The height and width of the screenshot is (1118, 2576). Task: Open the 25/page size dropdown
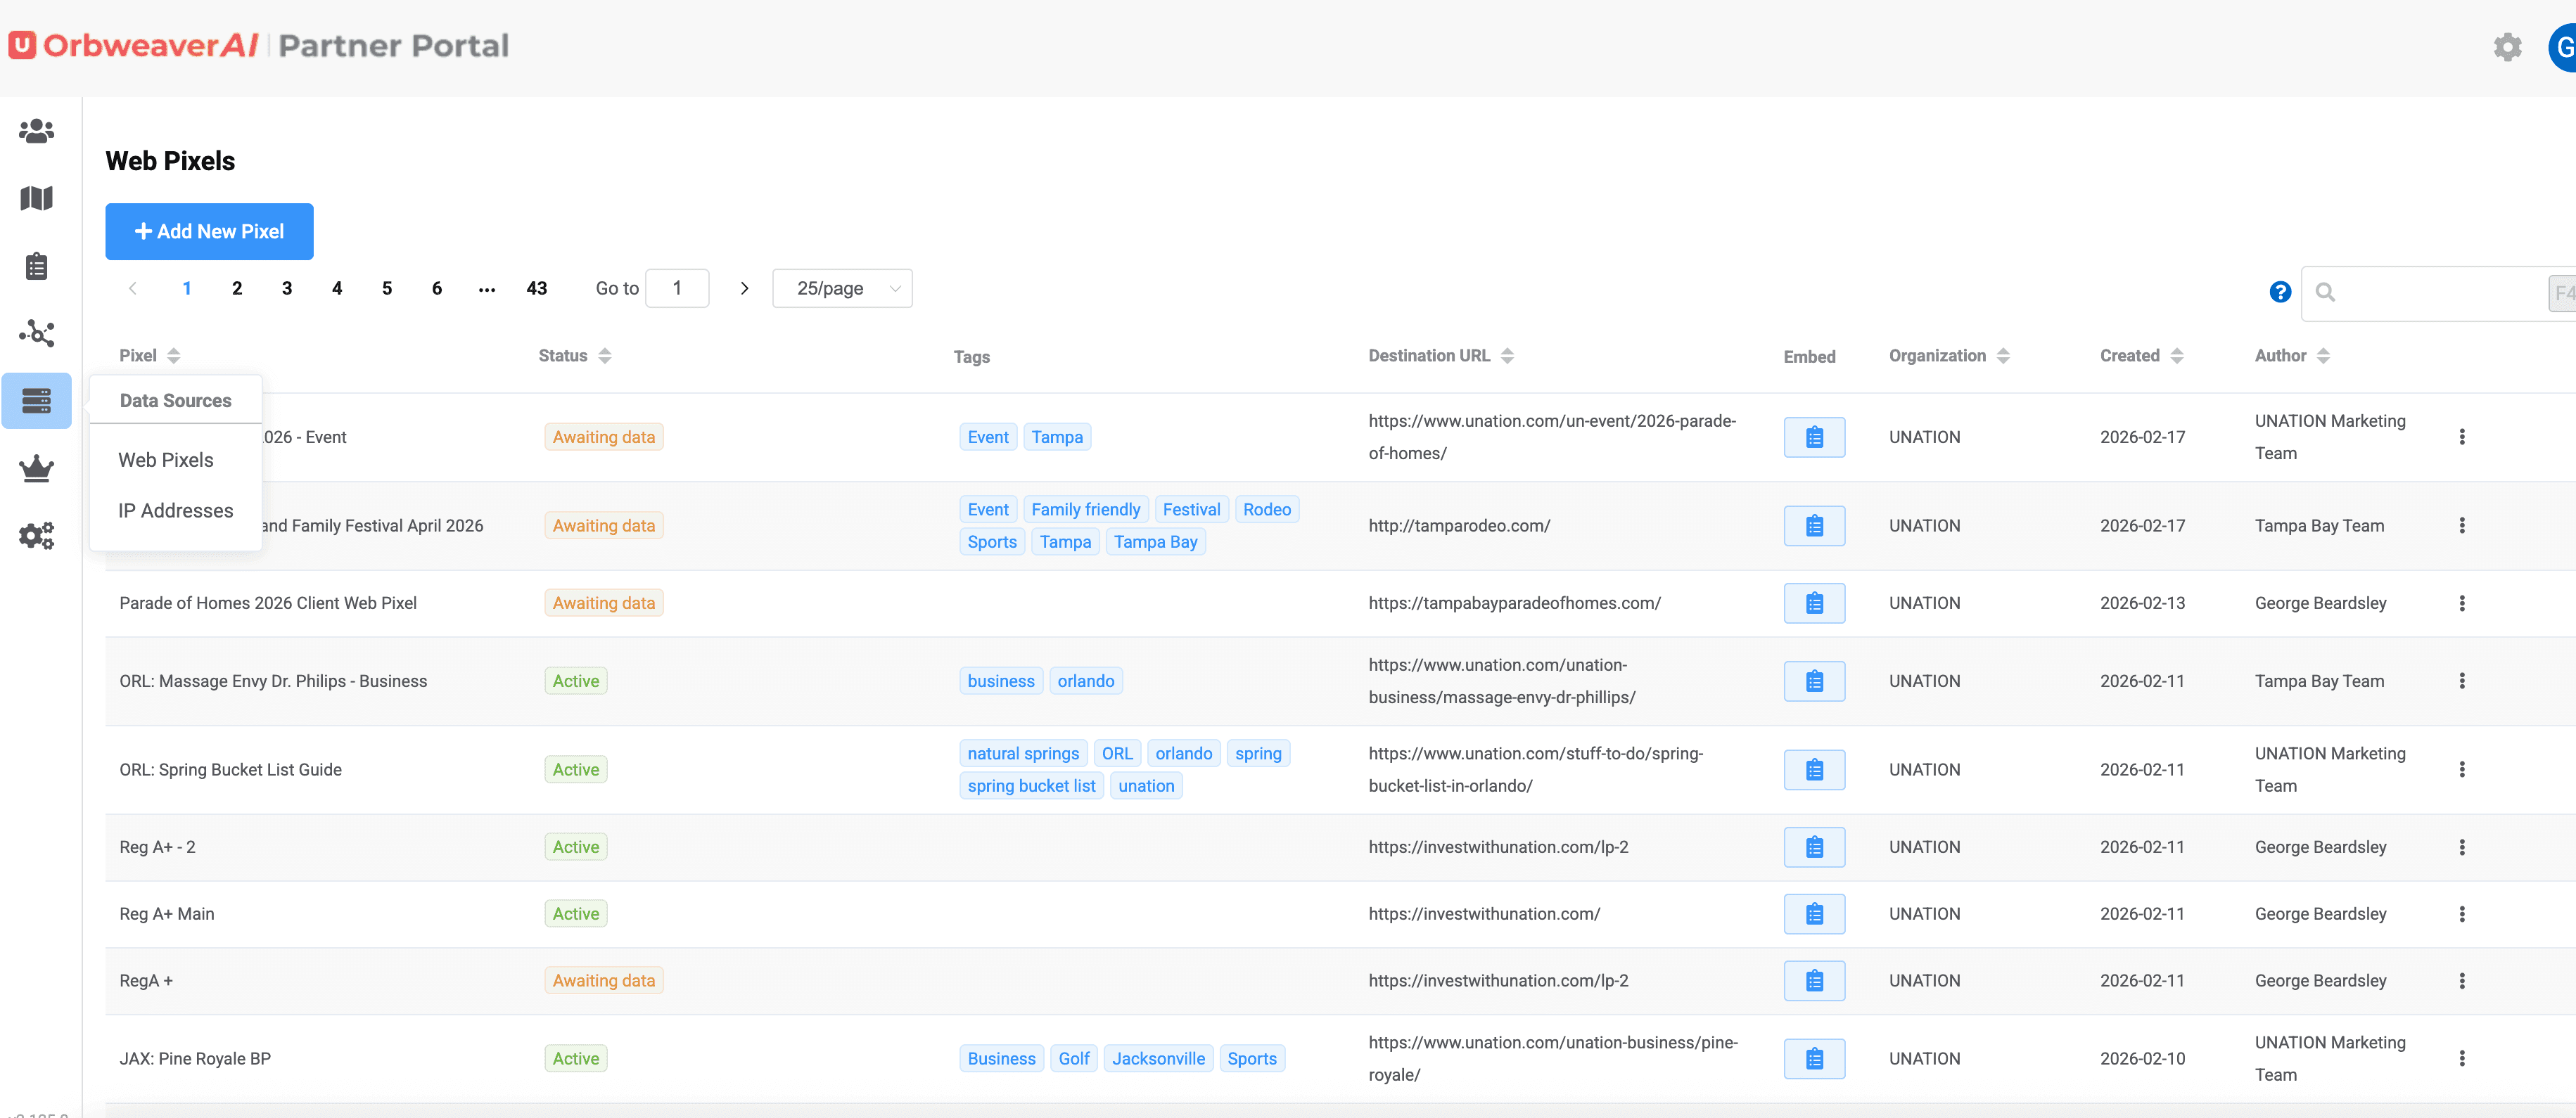[x=841, y=288]
